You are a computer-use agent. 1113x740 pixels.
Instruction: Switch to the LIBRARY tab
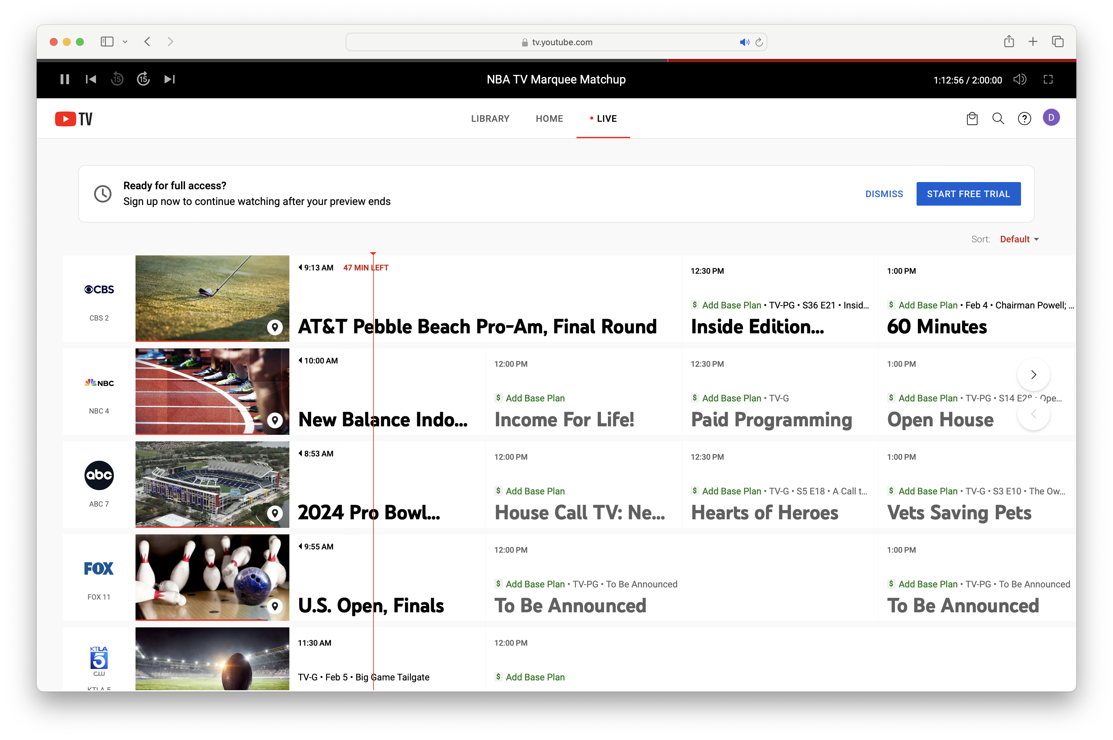[x=490, y=119]
